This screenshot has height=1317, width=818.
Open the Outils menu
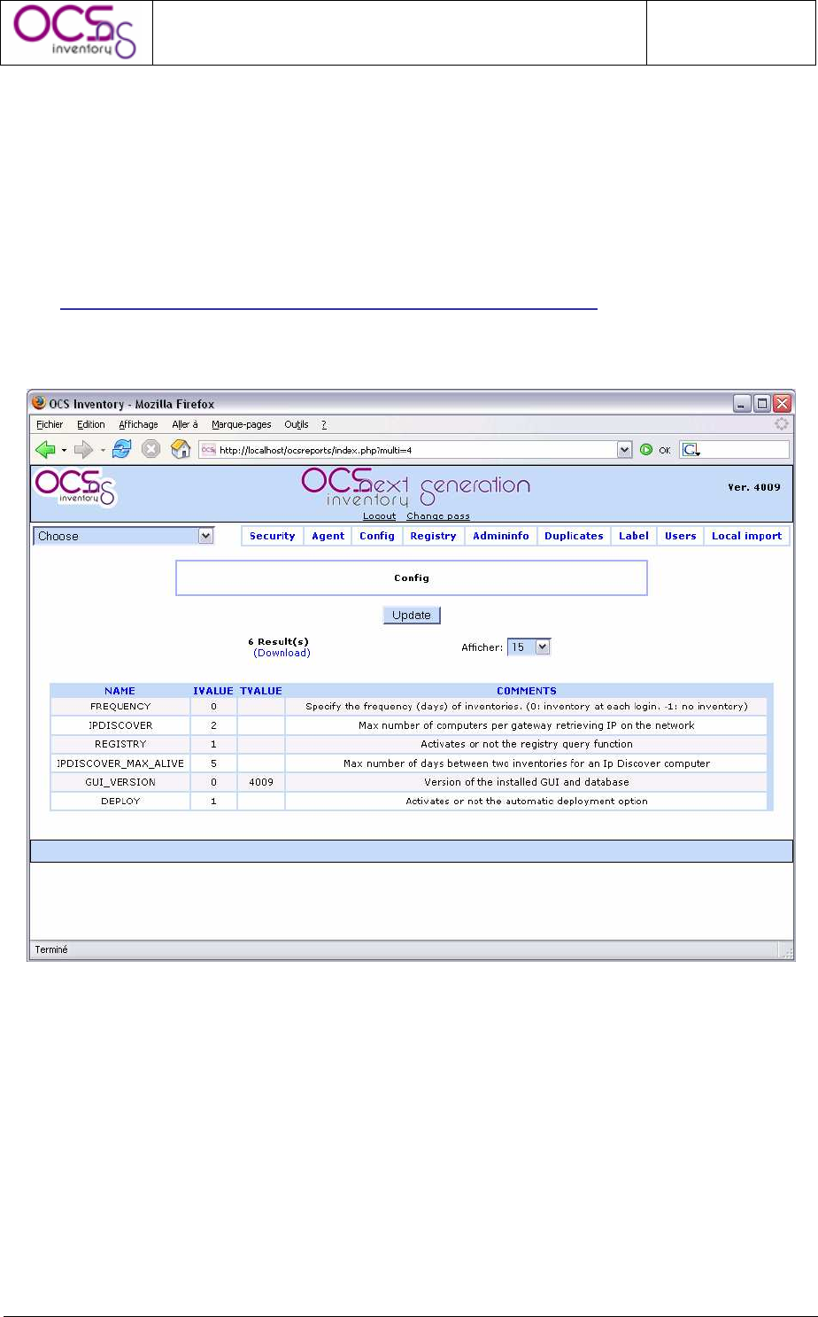pyautogui.click(x=297, y=425)
